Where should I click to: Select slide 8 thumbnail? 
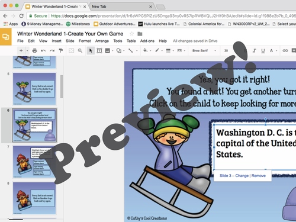pos(34,198)
